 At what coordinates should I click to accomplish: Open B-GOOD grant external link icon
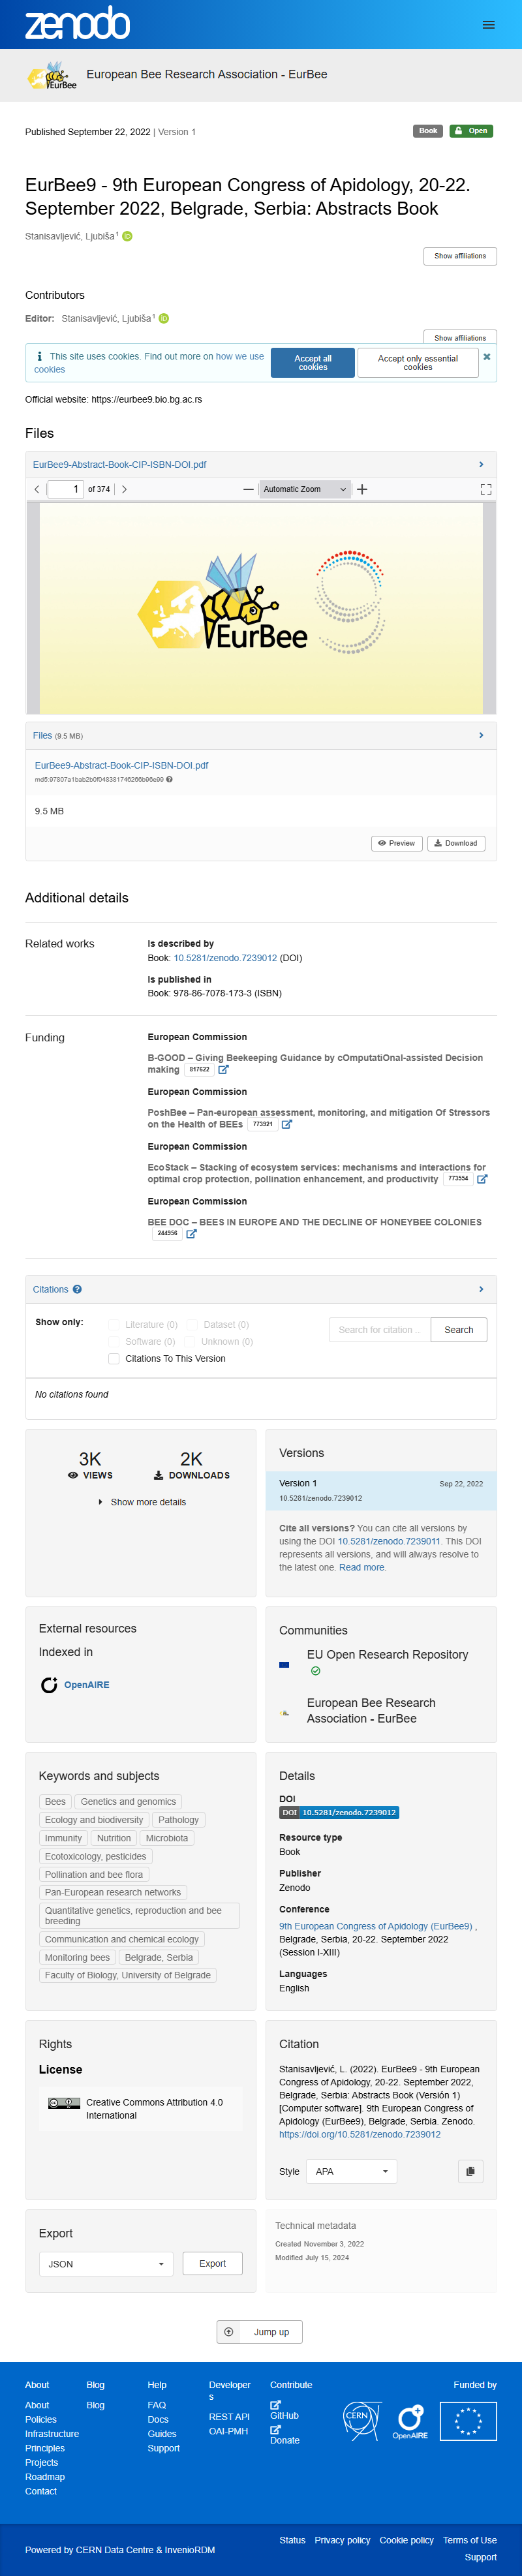click(224, 1070)
